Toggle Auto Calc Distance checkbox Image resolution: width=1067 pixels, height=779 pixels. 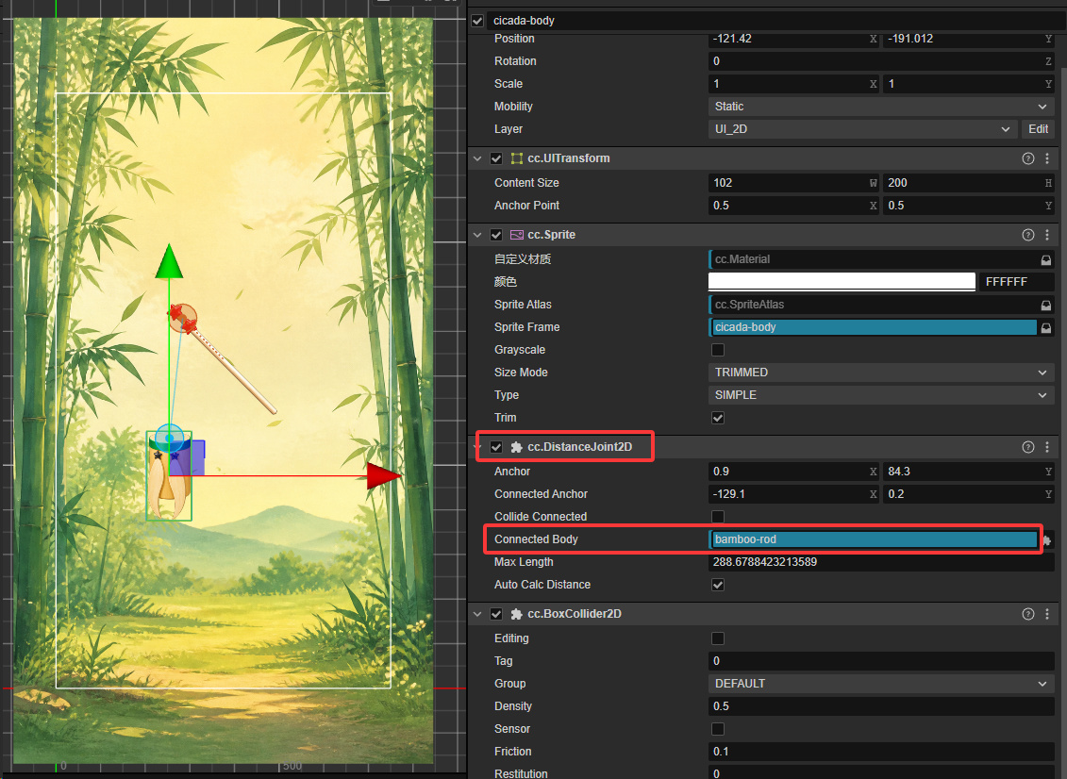(x=718, y=585)
